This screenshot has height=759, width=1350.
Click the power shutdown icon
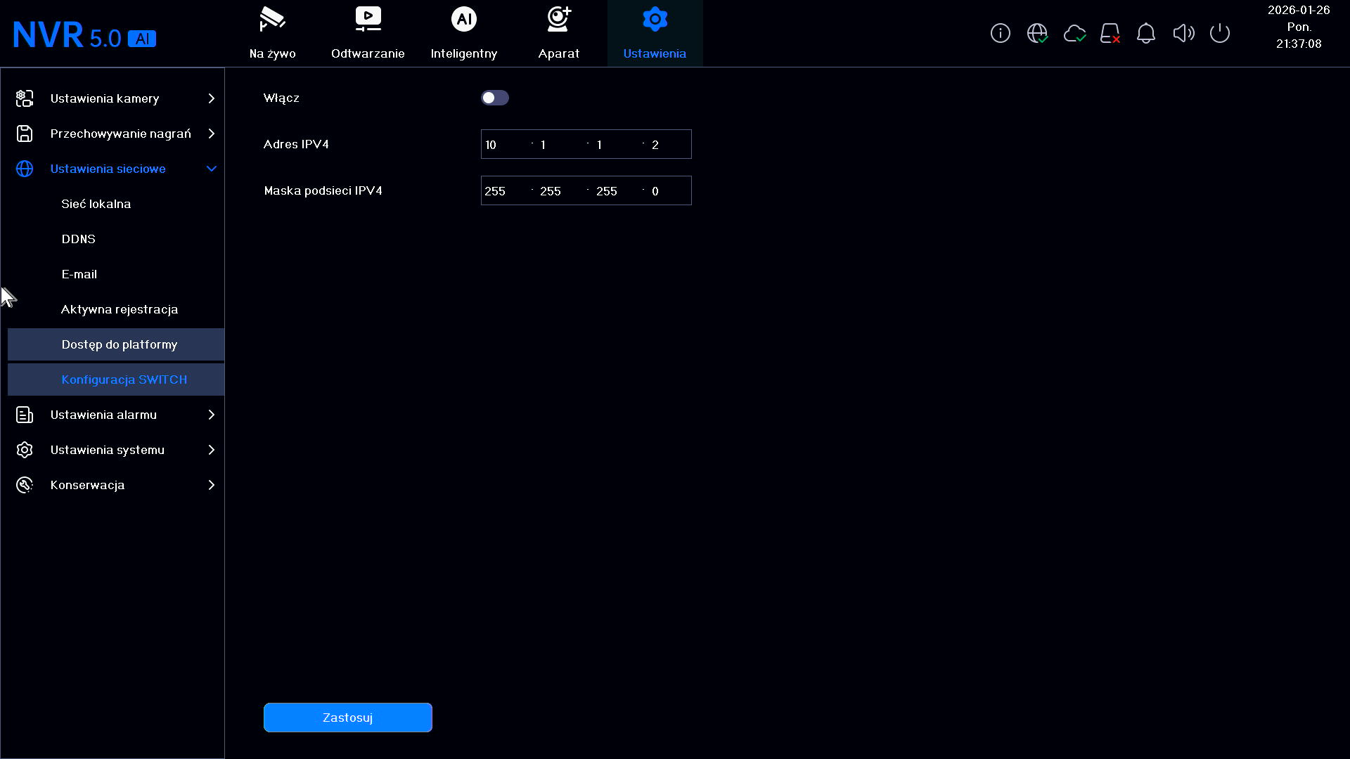pyautogui.click(x=1220, y=33)
